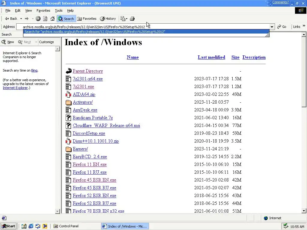Sort listing by Description header
Viewport: 307px width, 230px height.
coord(254,57)
